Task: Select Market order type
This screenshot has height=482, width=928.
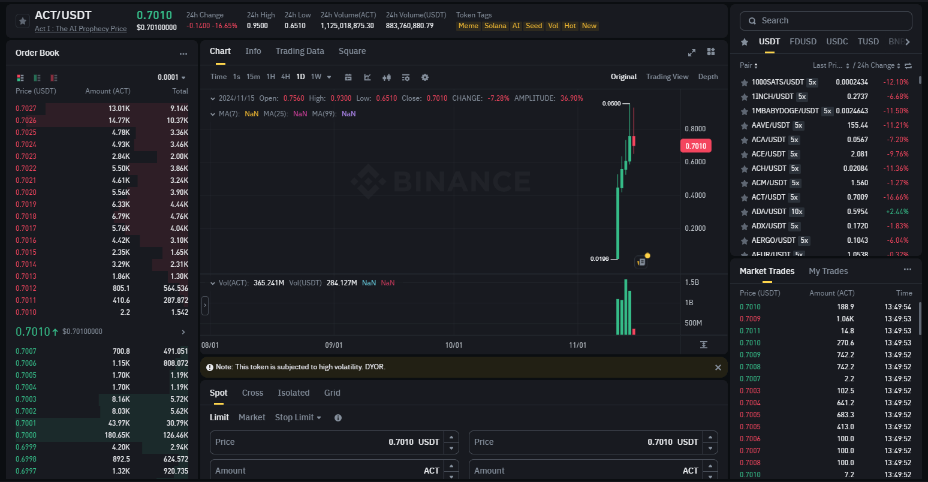Action: tap(252, 417)
